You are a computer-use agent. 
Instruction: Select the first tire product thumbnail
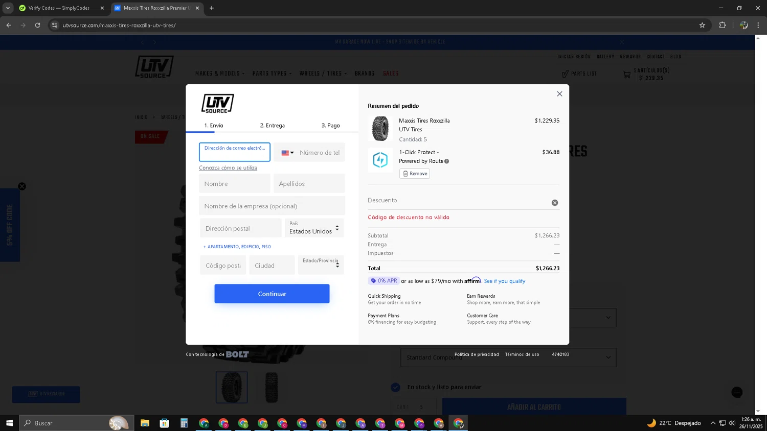tap(232, 387)
